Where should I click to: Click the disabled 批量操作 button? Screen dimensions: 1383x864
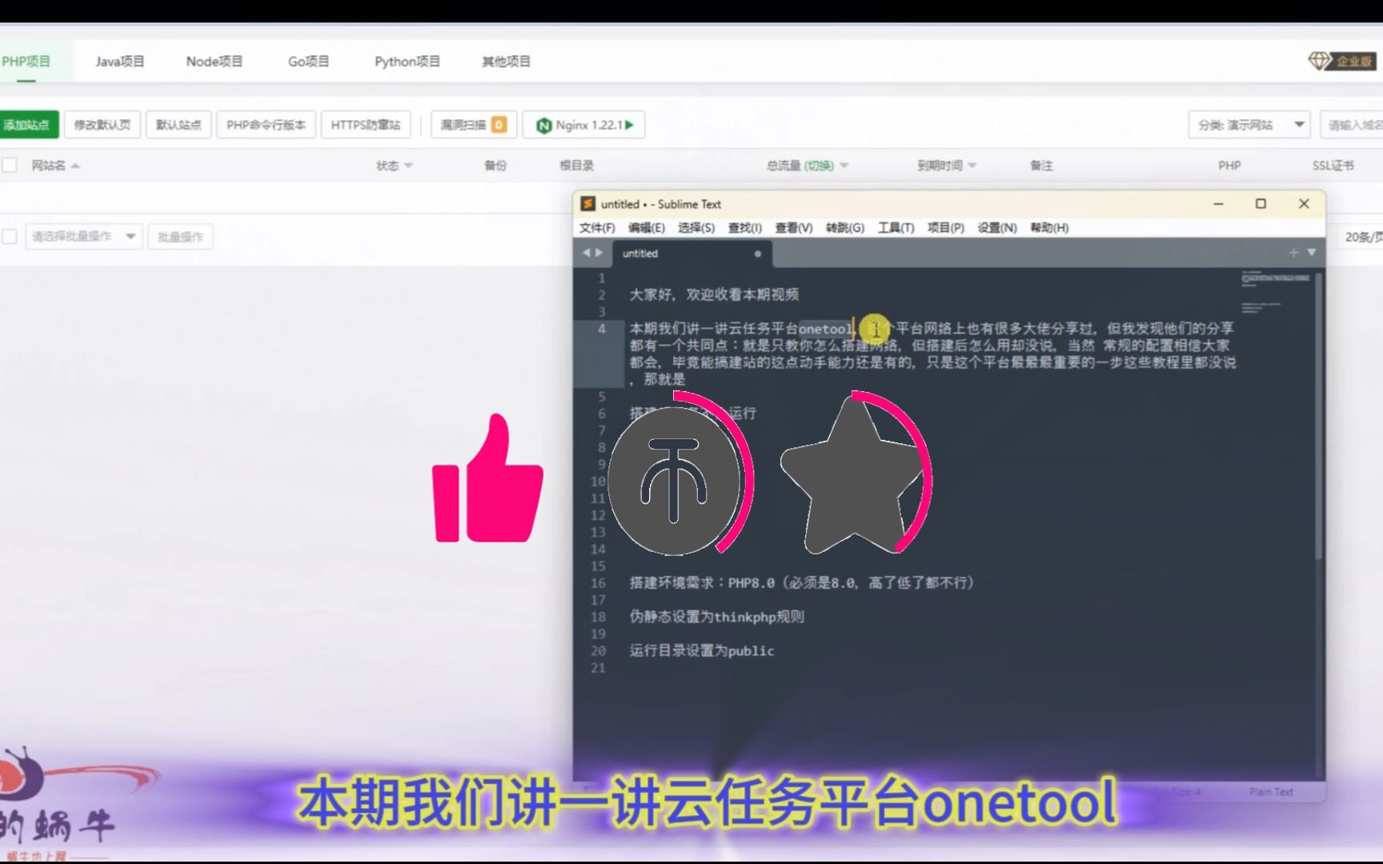click(180, 237)
